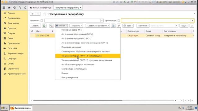Select Счет-фактура за поставщика
Viewport: 198px width, 111px height.
click(x=88, y=69)
